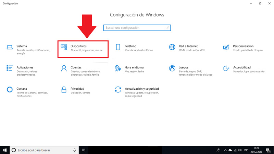Click the Actualización y seguridad title
274x154 pixels.
[x=142, y=89]
